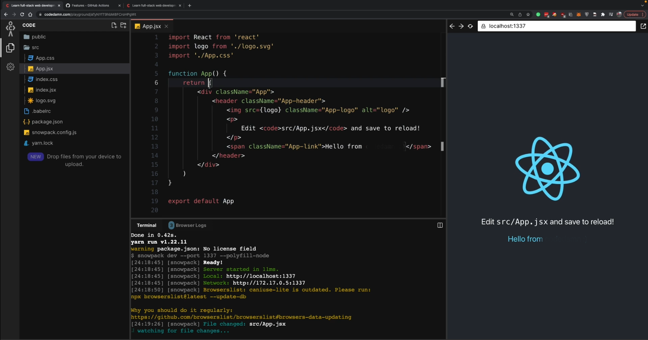This screenshot has height=340, width=648.
Task: Open preview in new window icon
Action: [643, 26]
